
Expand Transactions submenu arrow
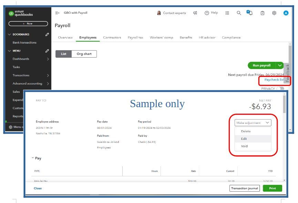tap(48, 75)
